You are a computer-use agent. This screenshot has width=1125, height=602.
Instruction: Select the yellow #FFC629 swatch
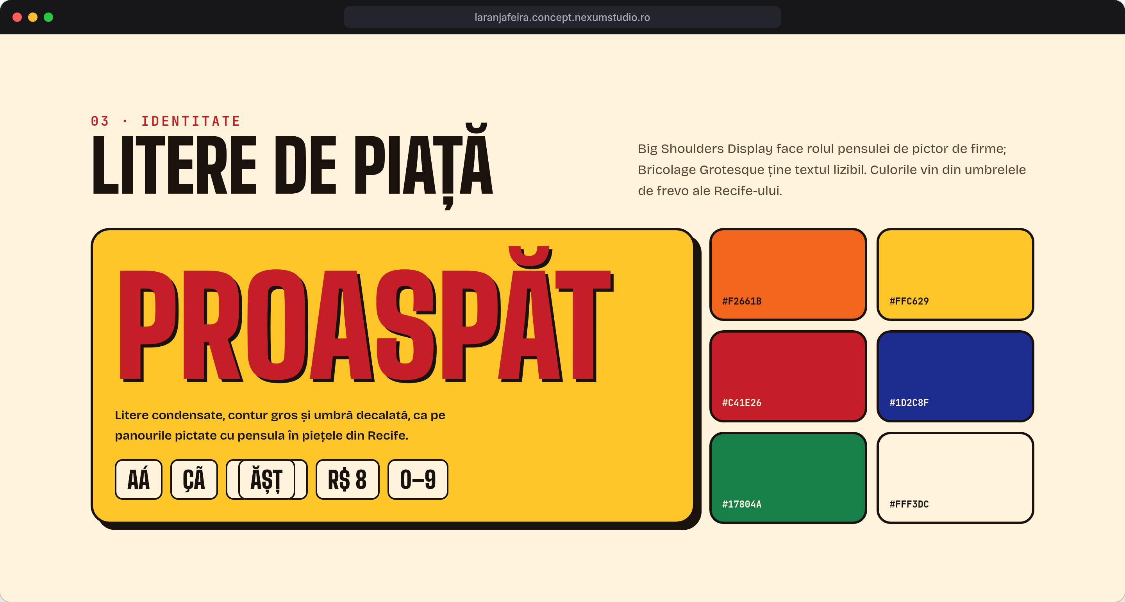pyautogui.click(x=955, y=274)
